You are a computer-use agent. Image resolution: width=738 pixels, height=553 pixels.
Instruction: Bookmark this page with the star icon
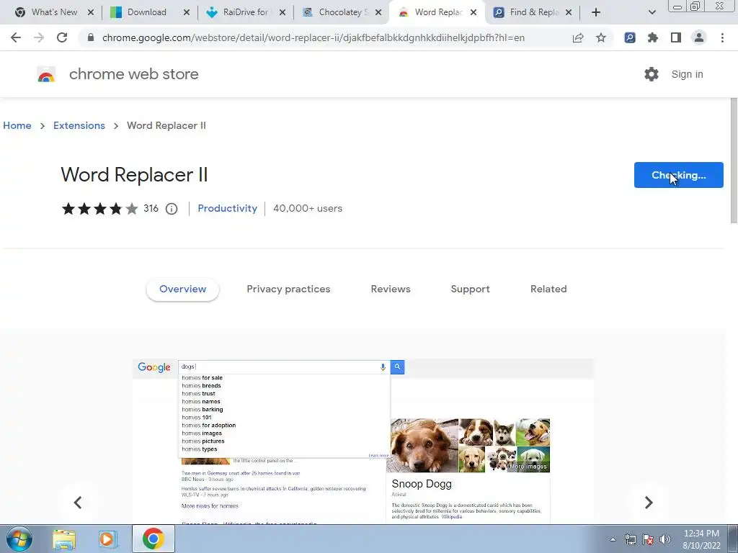[601, 37]
